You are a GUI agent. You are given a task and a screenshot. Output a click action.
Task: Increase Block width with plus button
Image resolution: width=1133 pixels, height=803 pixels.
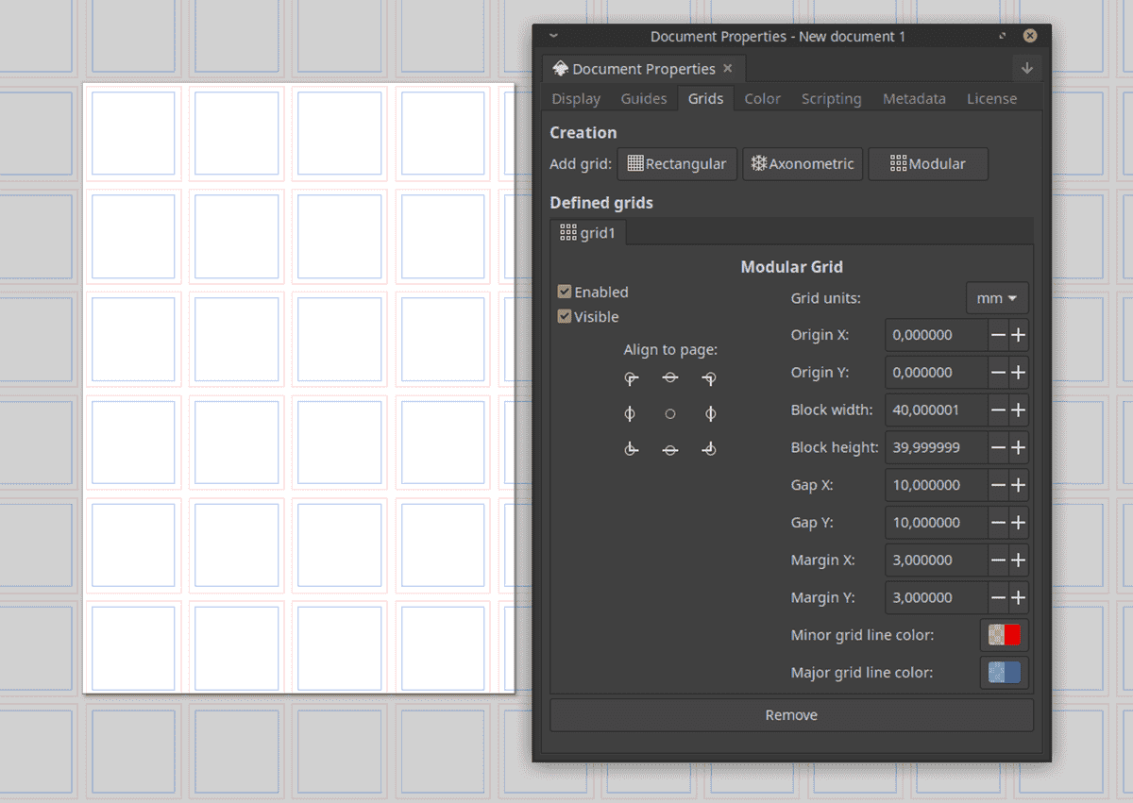pyautogui.click(x=1019, y=410)
